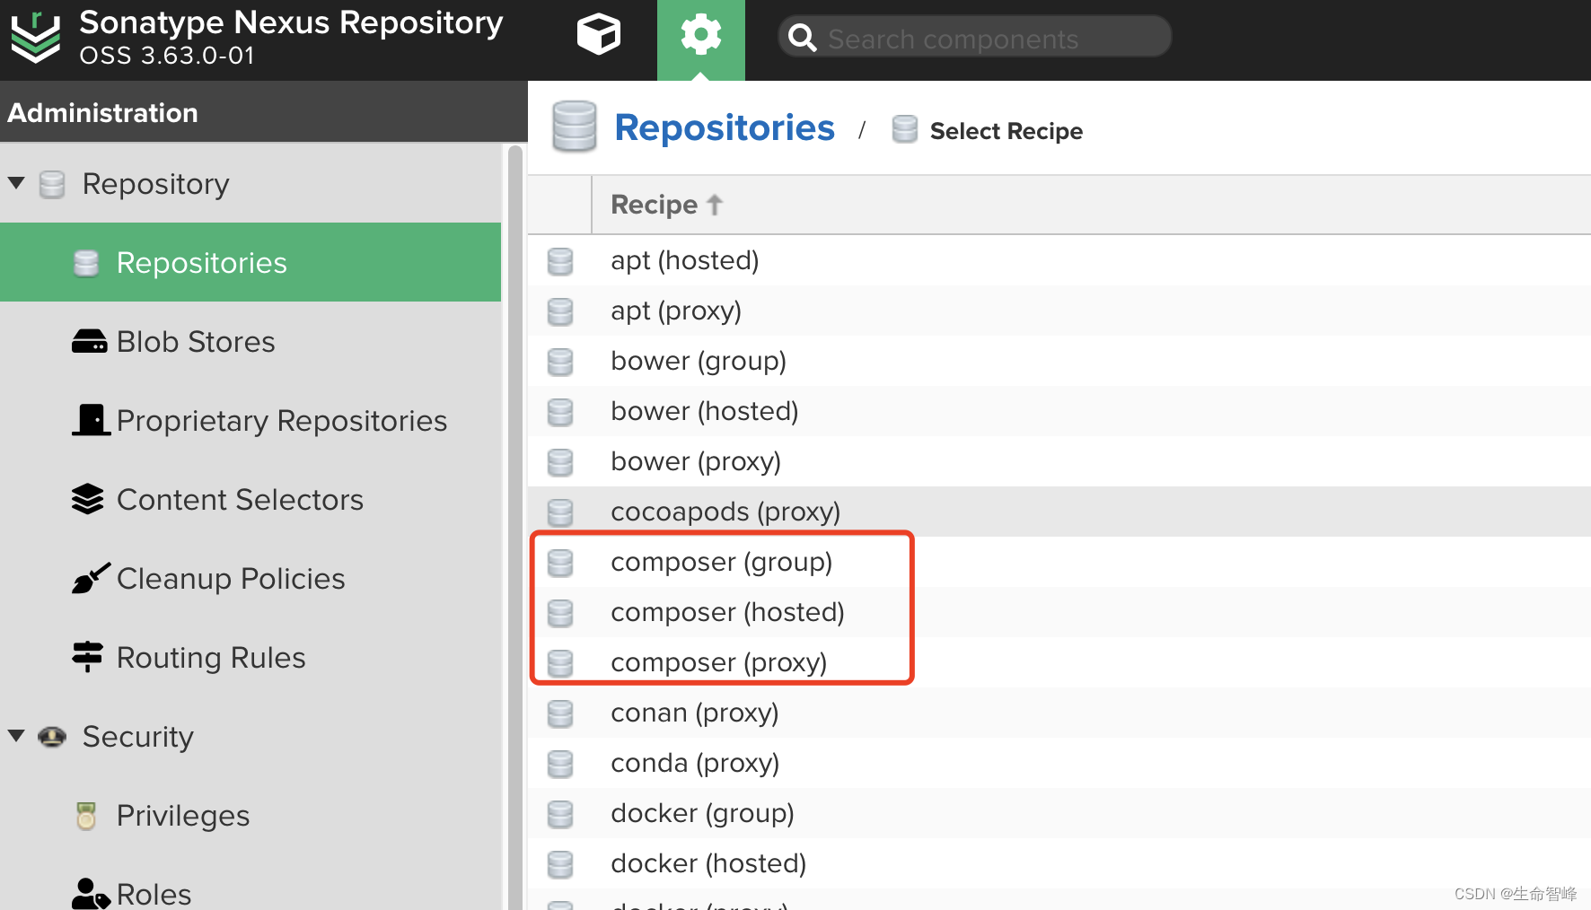Viewport: 1591px width, 910px height.
Task: Click the Content Selectors layers icon
Action: (88, 499)
